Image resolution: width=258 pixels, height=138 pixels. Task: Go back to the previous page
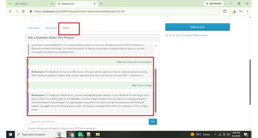click(11, 11)
